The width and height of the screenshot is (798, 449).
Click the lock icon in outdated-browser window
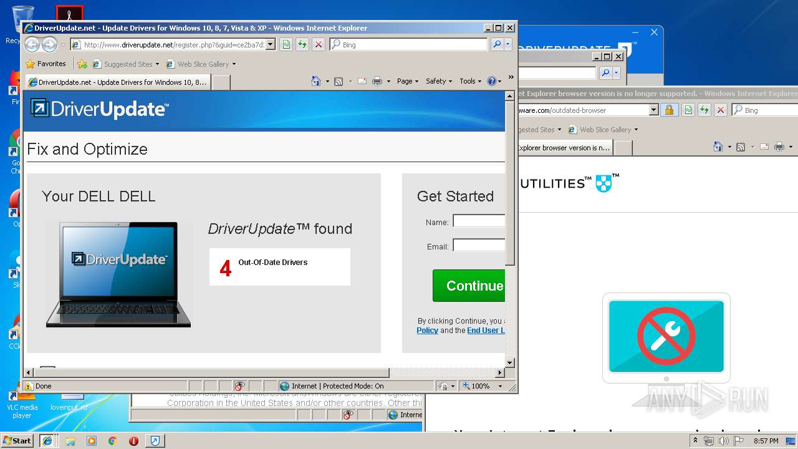coord(668,110)
